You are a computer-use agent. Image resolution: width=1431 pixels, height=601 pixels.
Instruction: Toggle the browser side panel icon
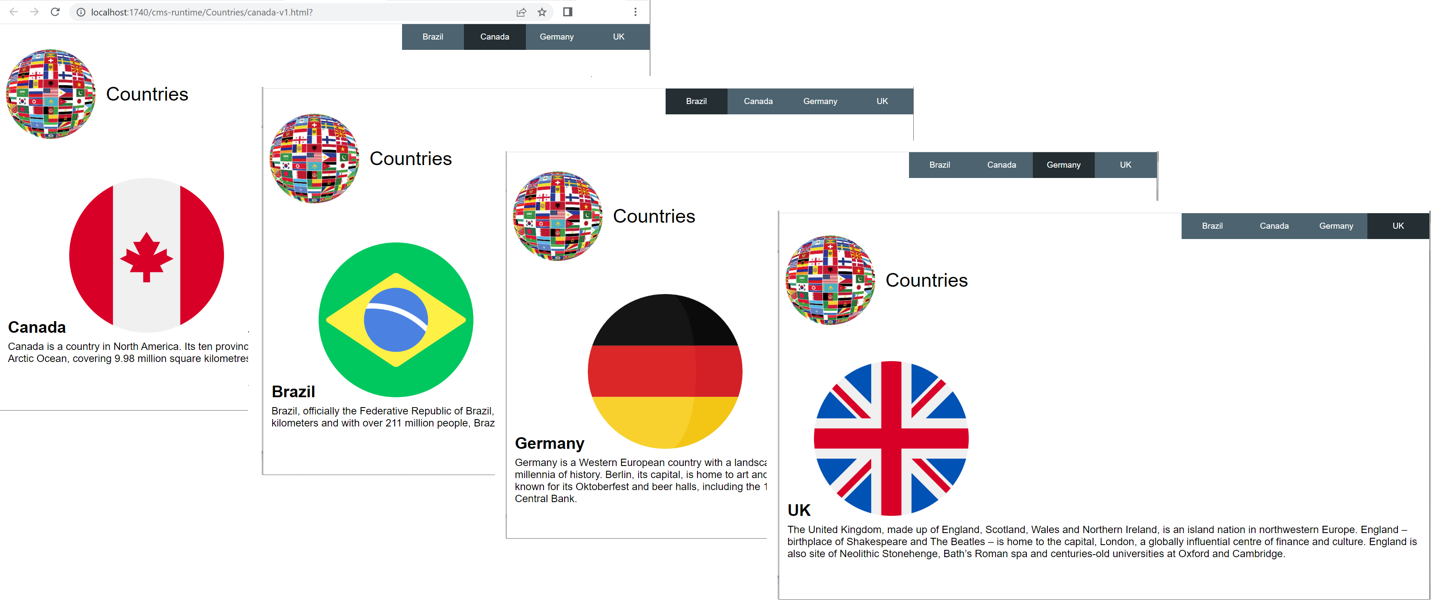click(568, 12)
